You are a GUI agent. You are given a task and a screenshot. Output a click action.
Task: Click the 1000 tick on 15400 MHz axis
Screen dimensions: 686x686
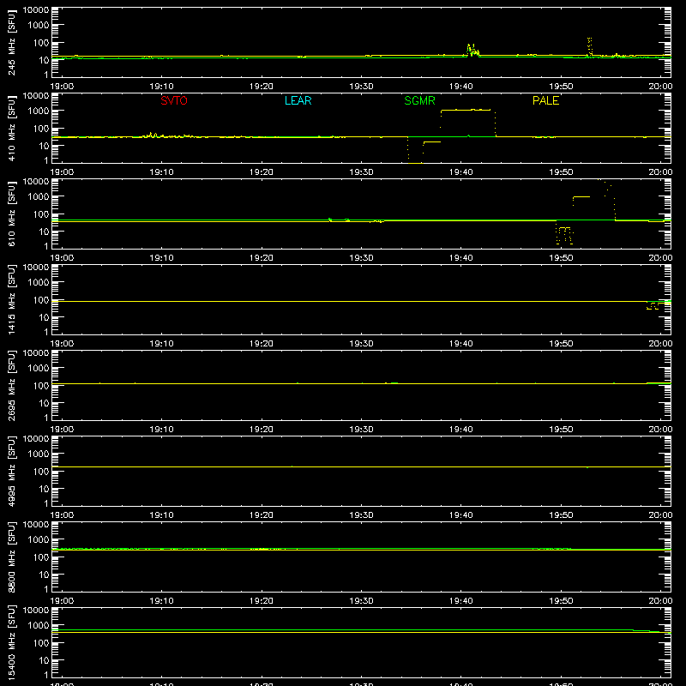39,626
